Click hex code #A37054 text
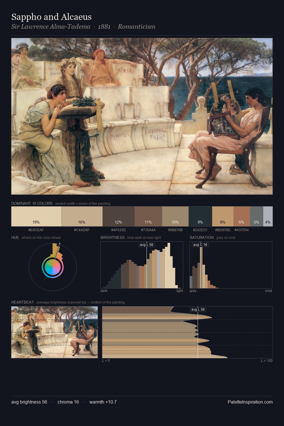Viewport: 284px width, 426px height. (242, 230)
